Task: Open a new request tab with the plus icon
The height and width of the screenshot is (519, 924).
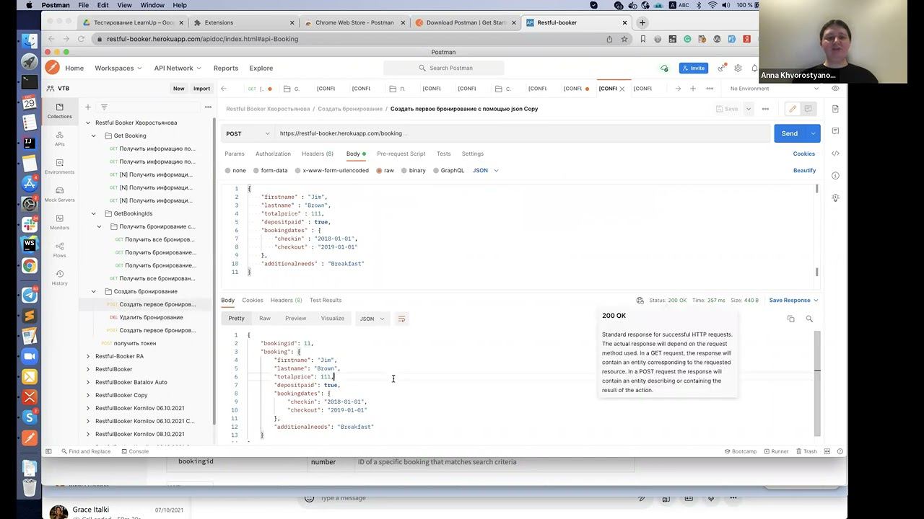Action: tap(693, 89)
